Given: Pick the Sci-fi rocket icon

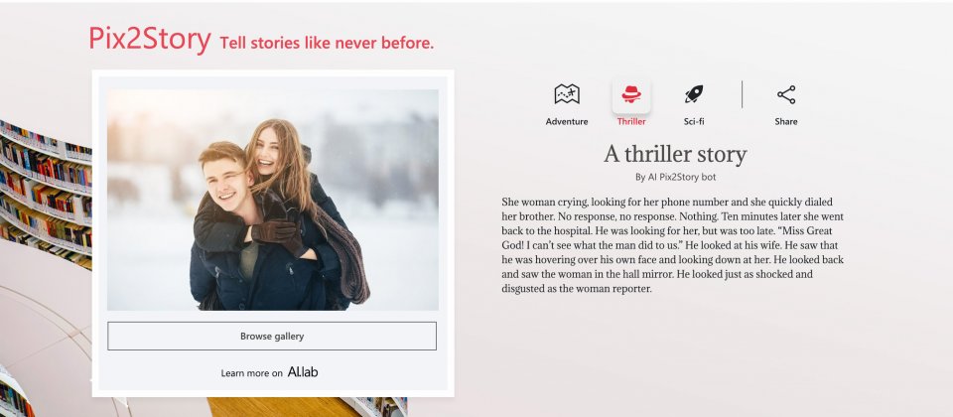Looking at the screenshot, I should click(x=694, y=94).
